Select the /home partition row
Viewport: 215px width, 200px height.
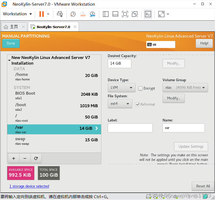[x=54, y=77]
